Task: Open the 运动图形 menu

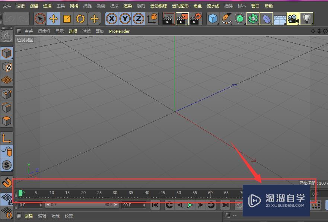Action: [180, 6]
